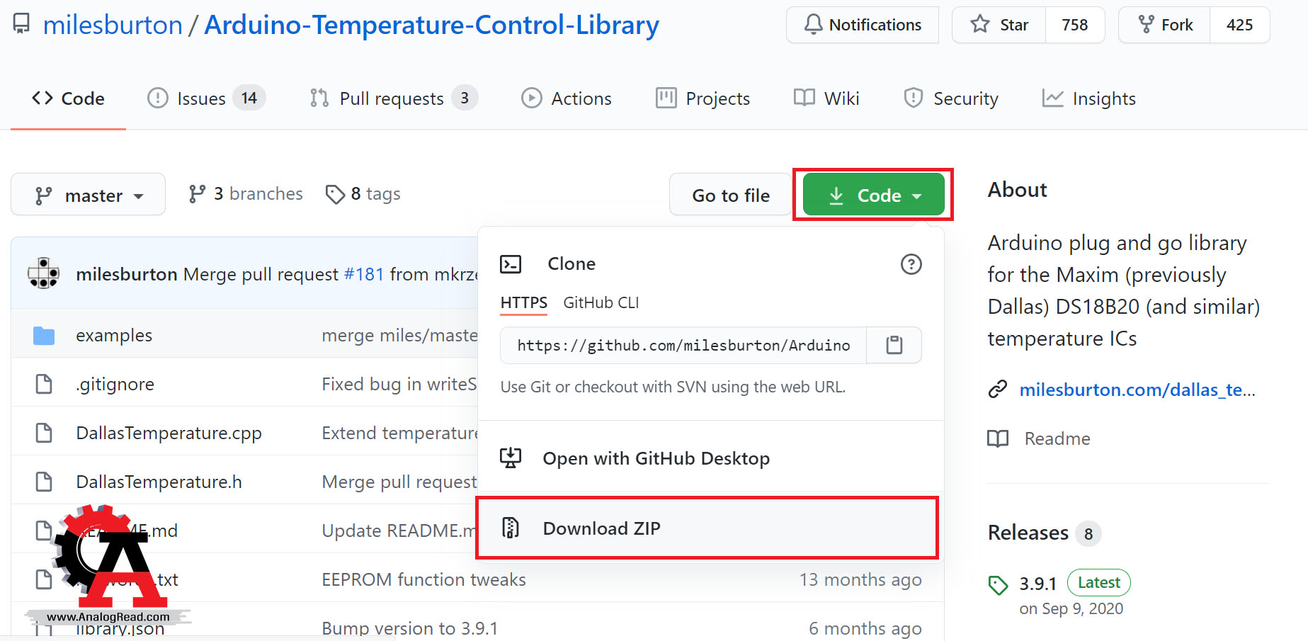Open 'merge miles/maste' commit message
This screenshot has height=641, width=1308.
(400, 335)
